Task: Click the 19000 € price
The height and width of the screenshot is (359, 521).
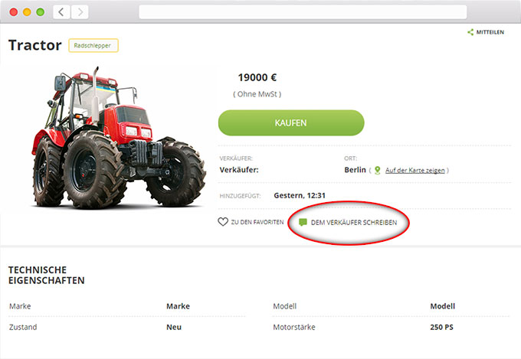Action: pyautogui.click(x=257, y=77)
